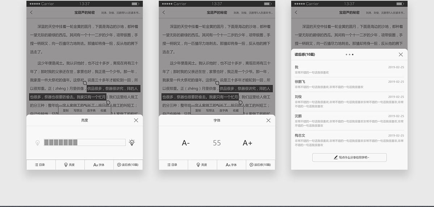The height and width of the screenshot is (207, 434).
Task: Click the highlighted text in the font screen
Action: click(x=217, y=93)
